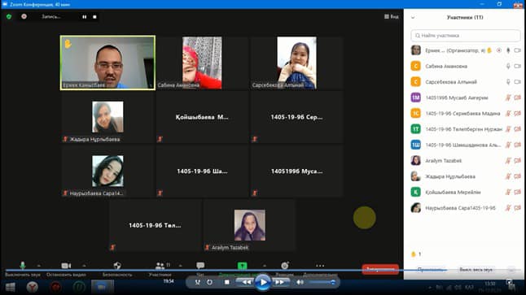The height and width of the screenshot is (295, 526).
Task: Open the Reactions smiley icon
Action: coord(285,266)
